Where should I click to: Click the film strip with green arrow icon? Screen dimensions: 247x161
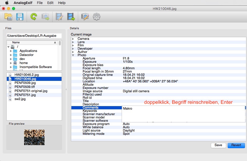71,17
